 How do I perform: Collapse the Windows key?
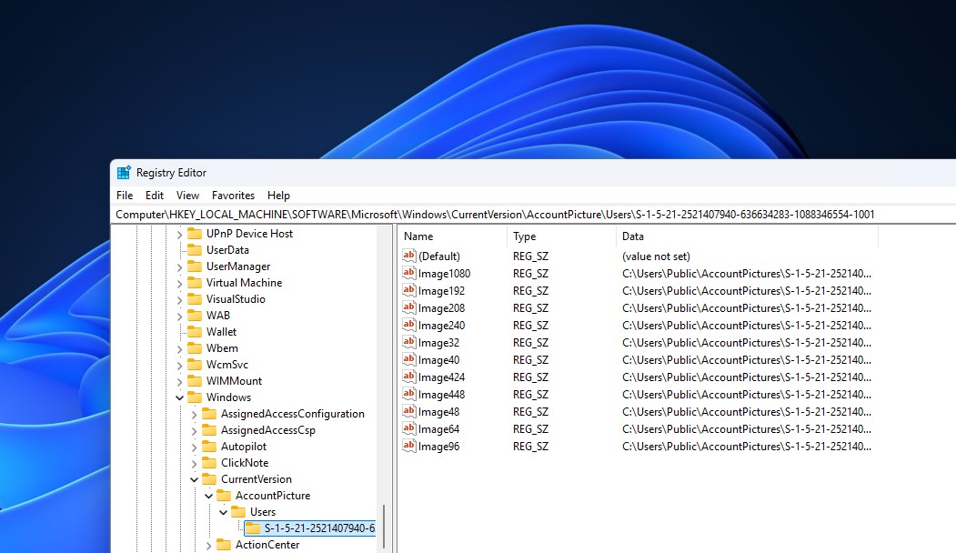point(179,397)
